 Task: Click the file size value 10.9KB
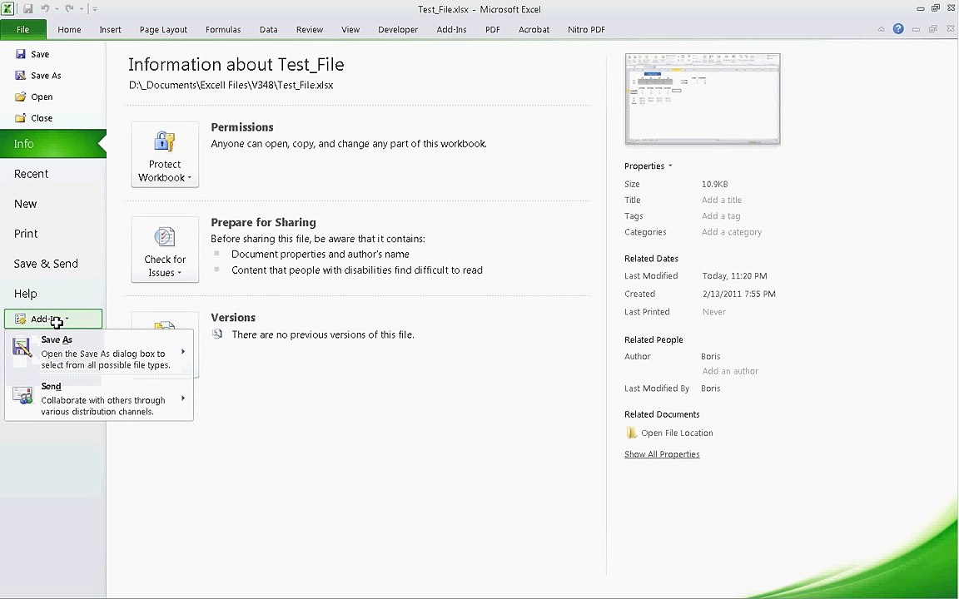(714, 184)
